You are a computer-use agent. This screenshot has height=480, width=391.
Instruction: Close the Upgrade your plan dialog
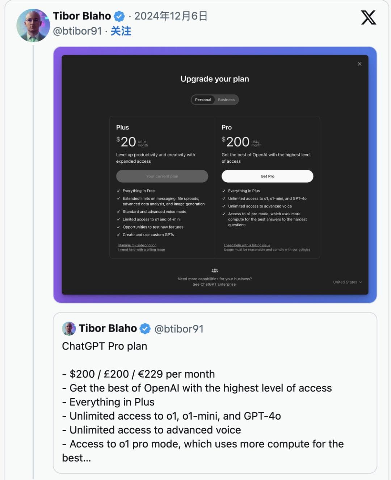360,64
